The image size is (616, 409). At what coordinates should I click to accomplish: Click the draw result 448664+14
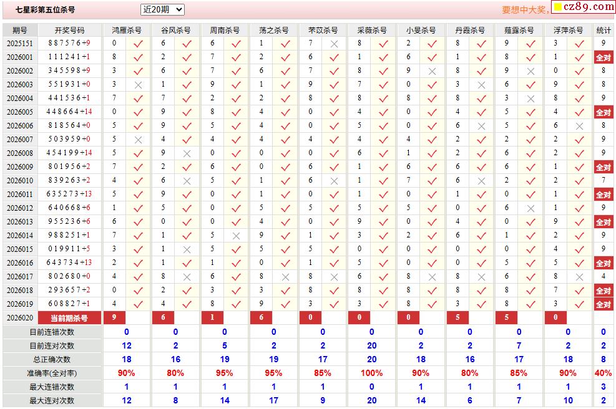click(x=69, y=112)
